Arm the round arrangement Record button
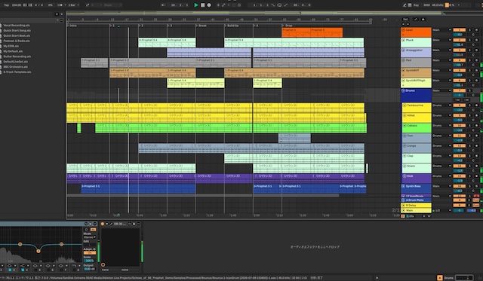The image size is (483, 281). click(x=209, y=5)
